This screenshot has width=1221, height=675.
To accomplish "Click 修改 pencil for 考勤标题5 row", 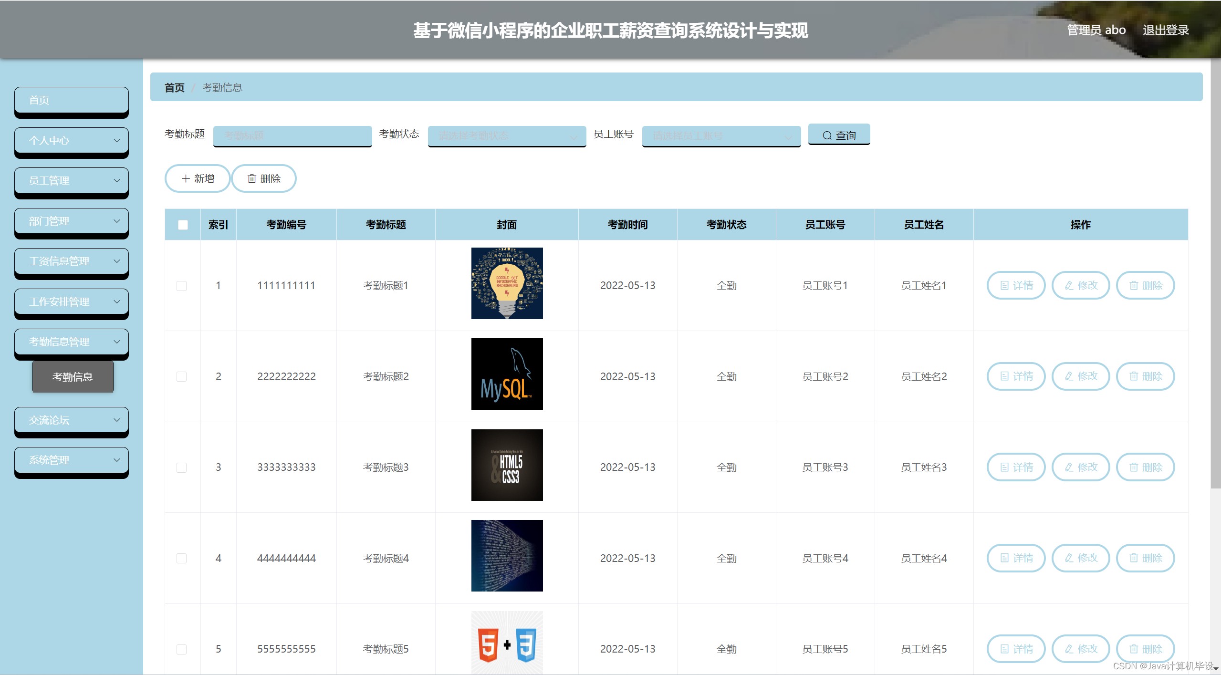I will pos(1069,649).
